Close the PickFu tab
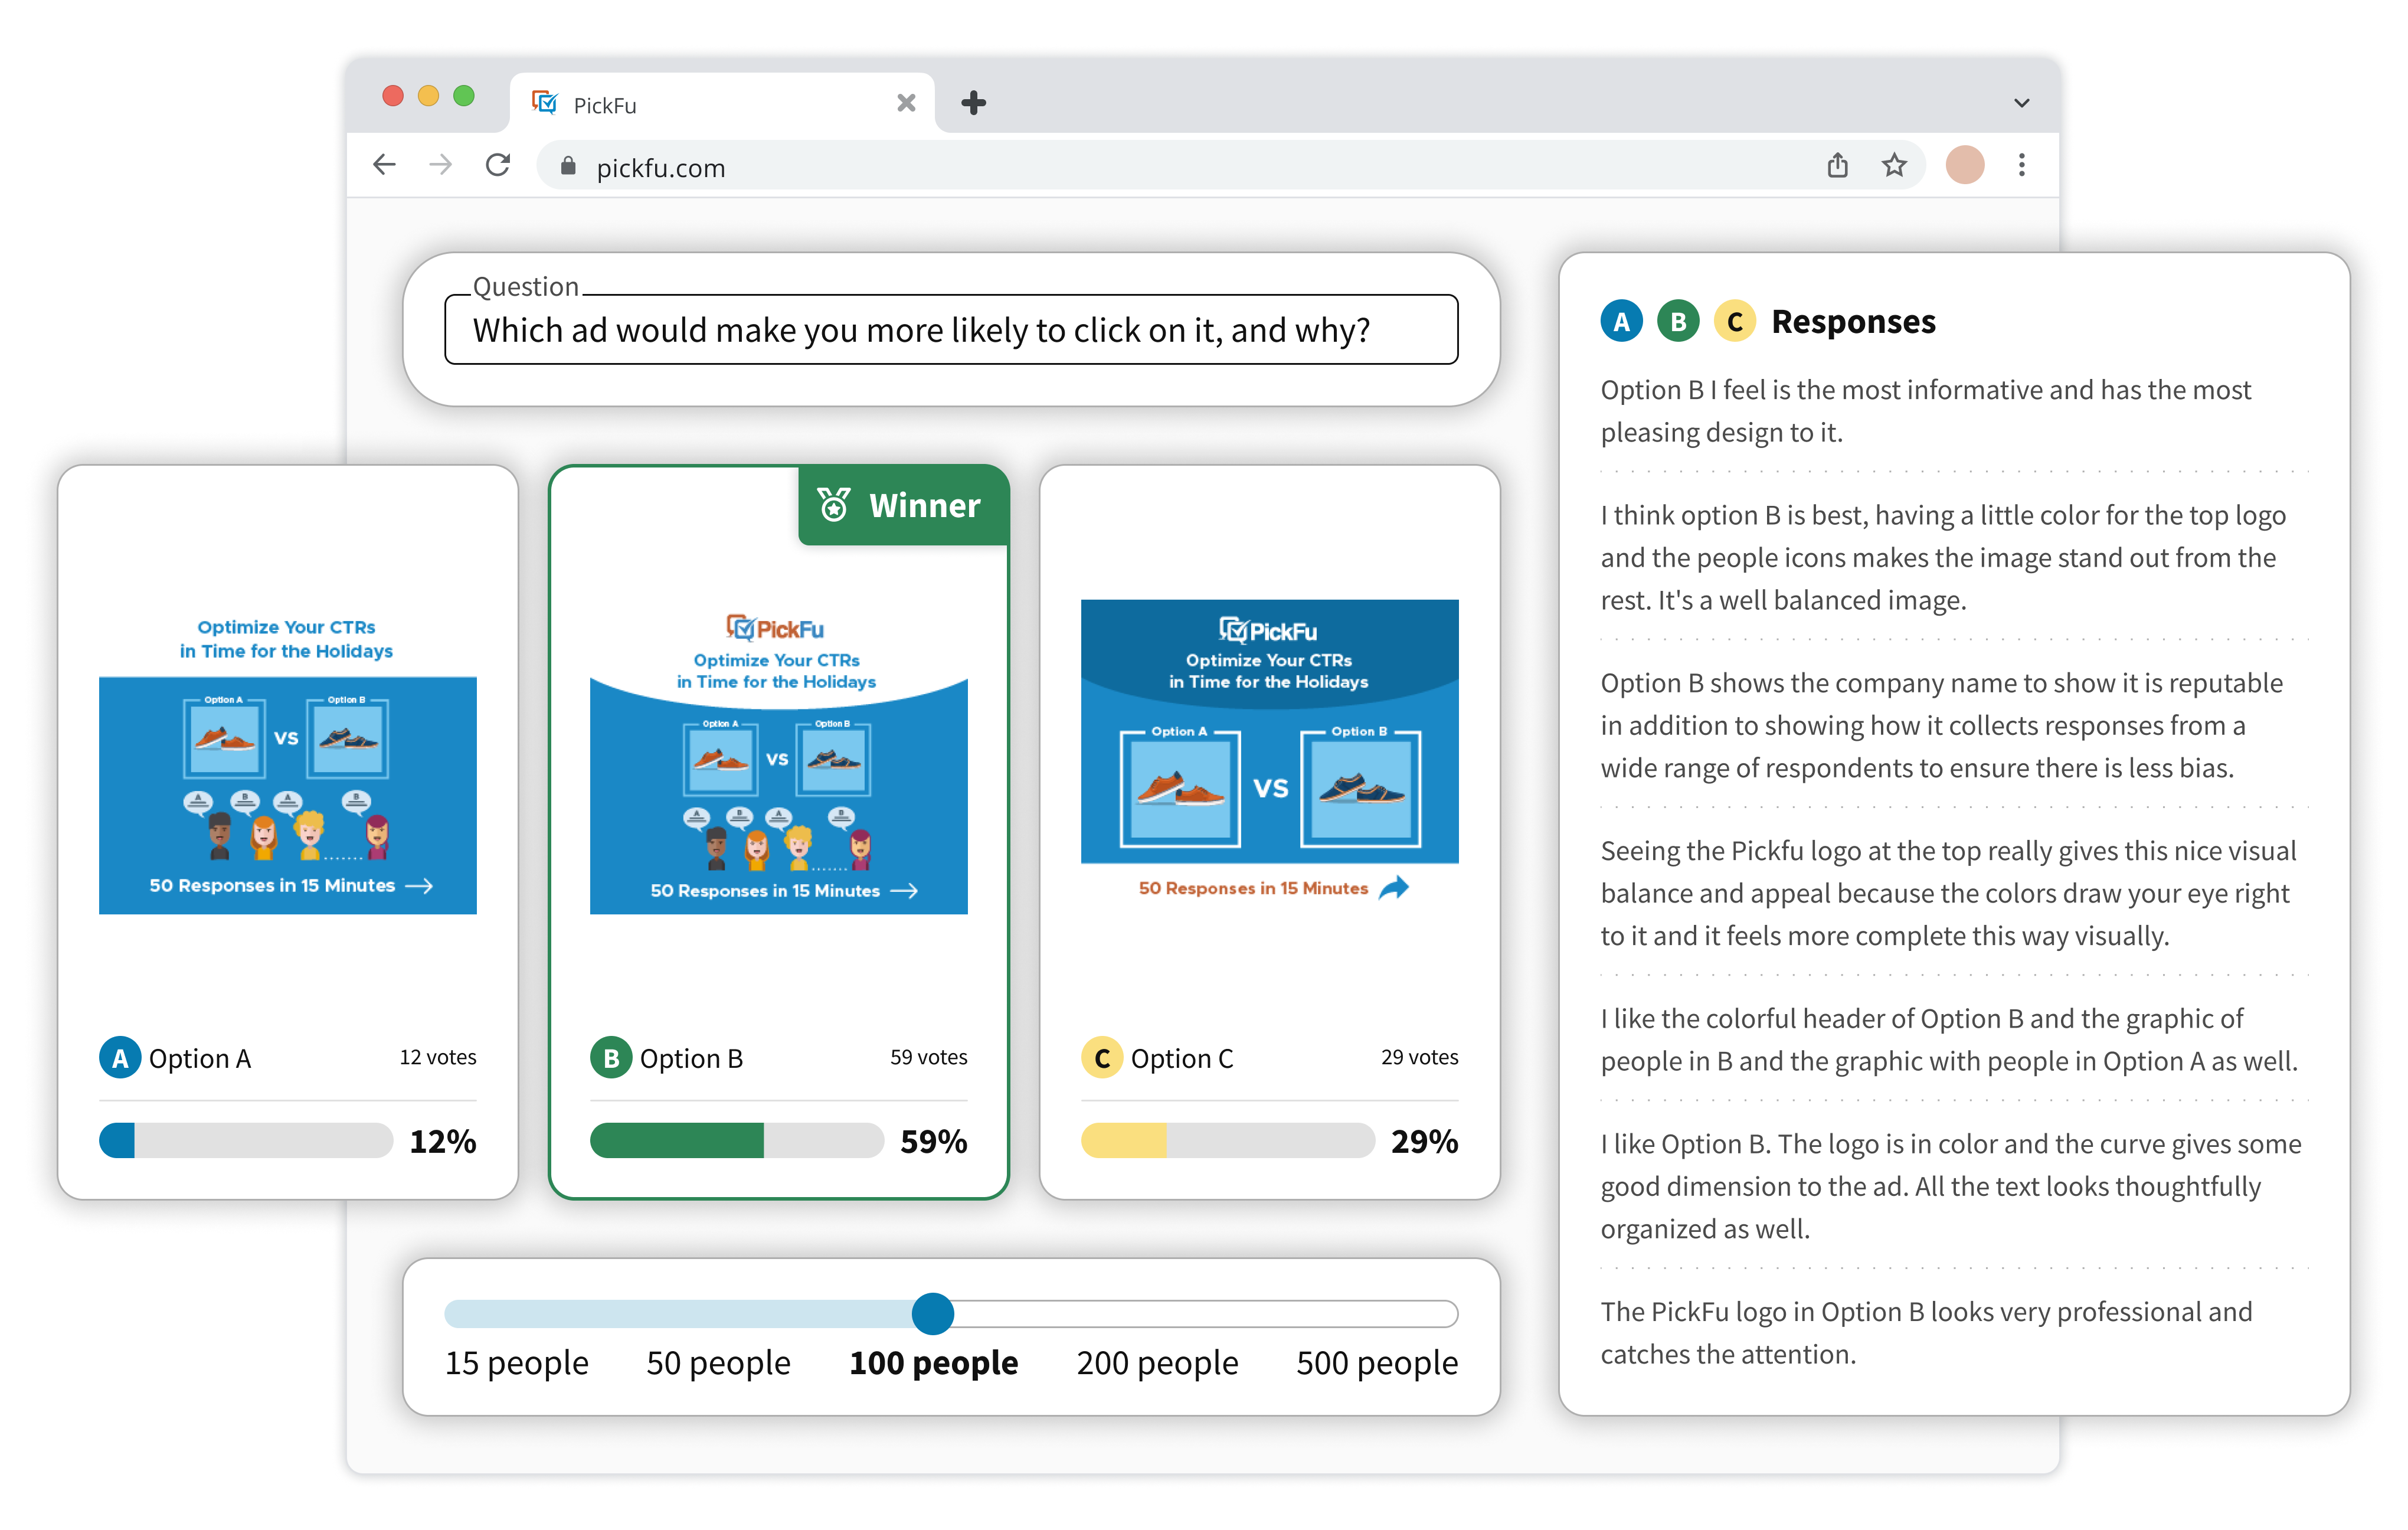Viewport: 2408px width, 1530px height. [x=906, y=103]
